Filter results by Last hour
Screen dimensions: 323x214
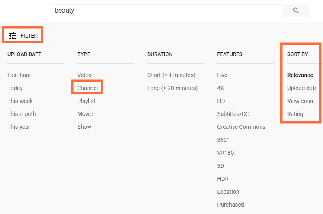click(19, 75)
